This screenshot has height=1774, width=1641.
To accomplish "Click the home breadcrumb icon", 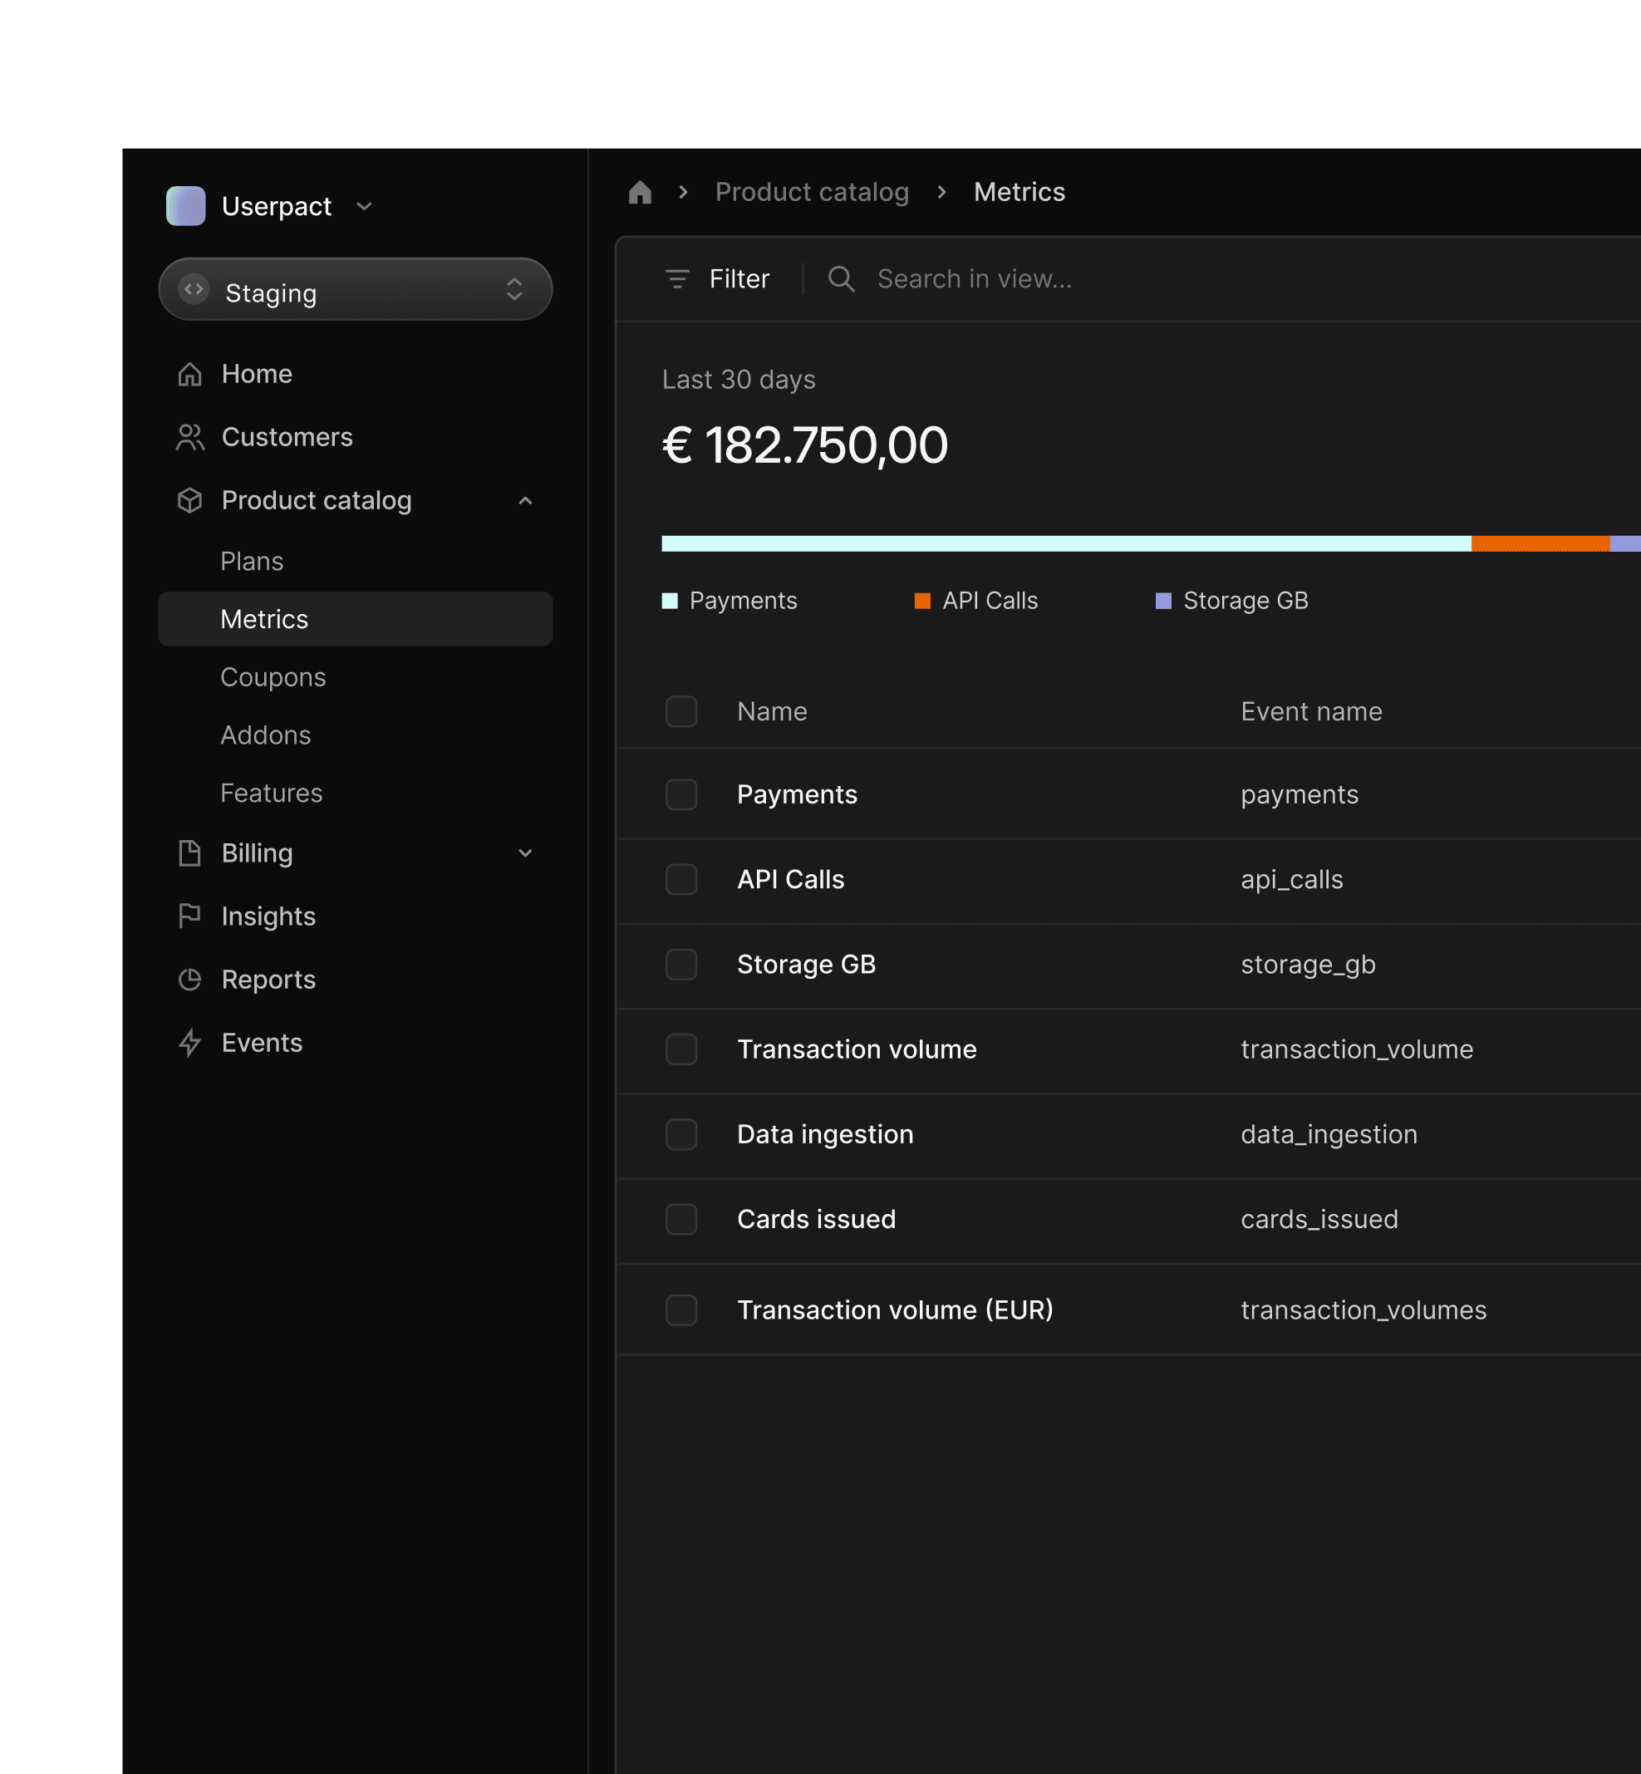I will [x=639, y=193].
